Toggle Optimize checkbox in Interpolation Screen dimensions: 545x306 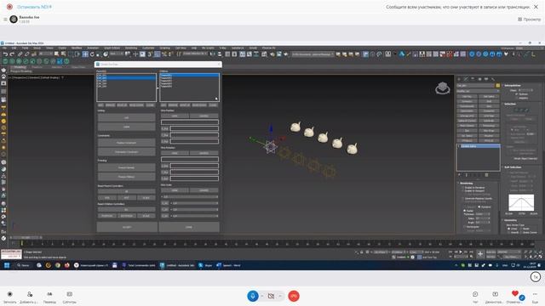click(x=517, y=94)
